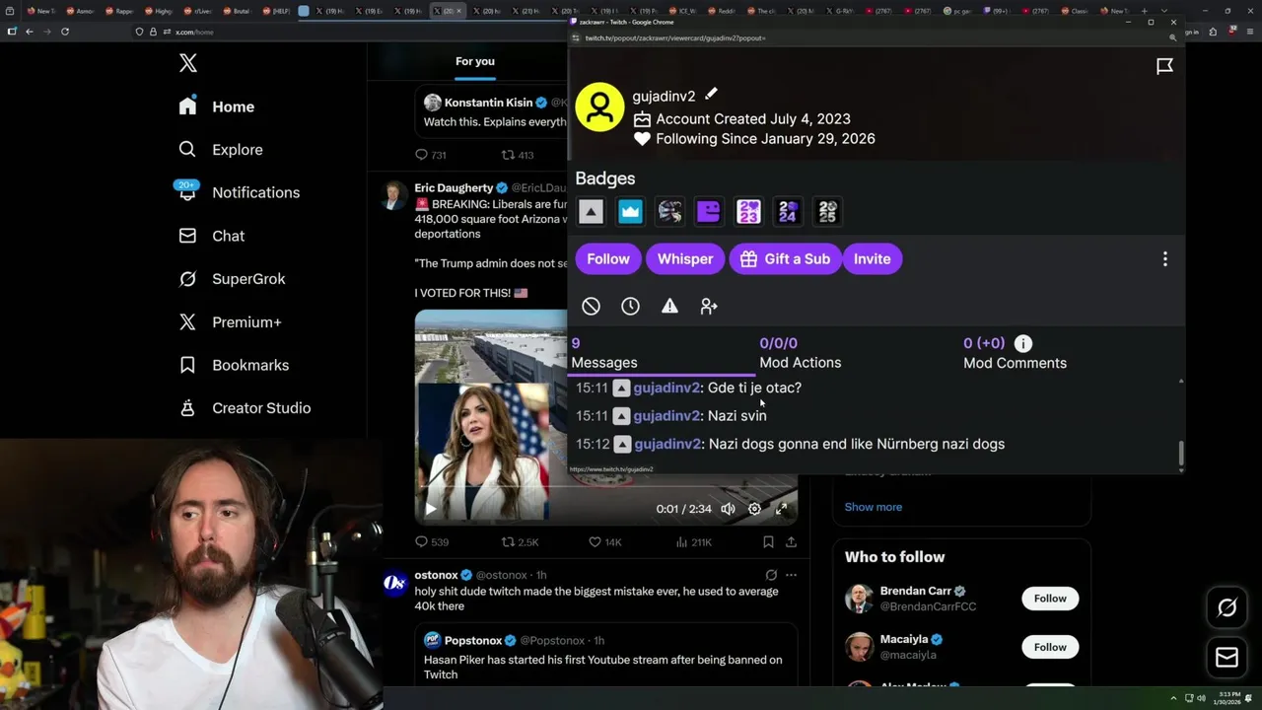Click the gujadinv2 name in 'Nazi svin' message

click(x=666, y=416)
